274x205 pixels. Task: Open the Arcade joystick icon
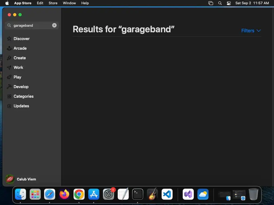click(9, 48)
